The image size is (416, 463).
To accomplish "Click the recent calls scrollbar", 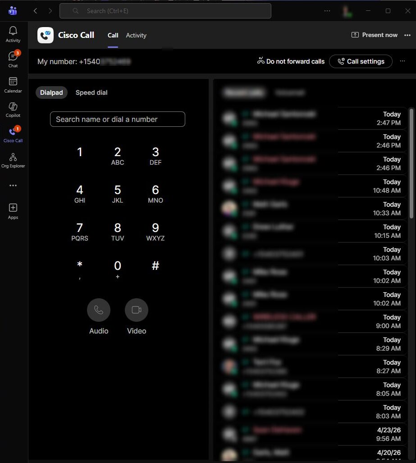I will point(411,164).
